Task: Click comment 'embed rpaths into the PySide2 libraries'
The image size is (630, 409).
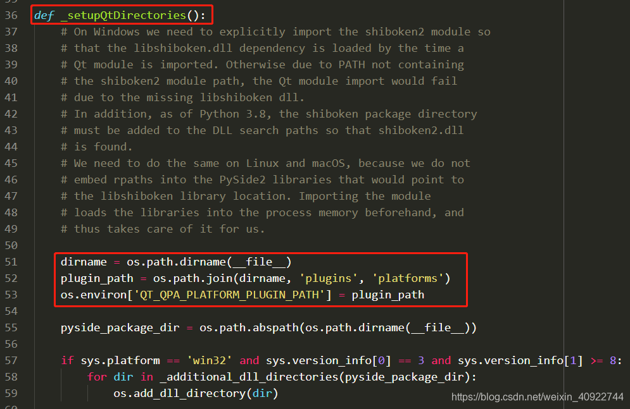Action: click(262, 180)
